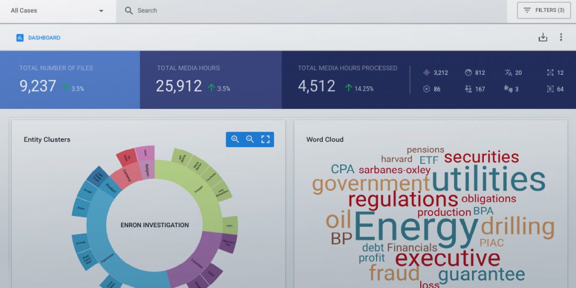Viewport: 576px width, 288px height.
Task: Click the word CPA in Word Cloud
Action: (343, 170)
